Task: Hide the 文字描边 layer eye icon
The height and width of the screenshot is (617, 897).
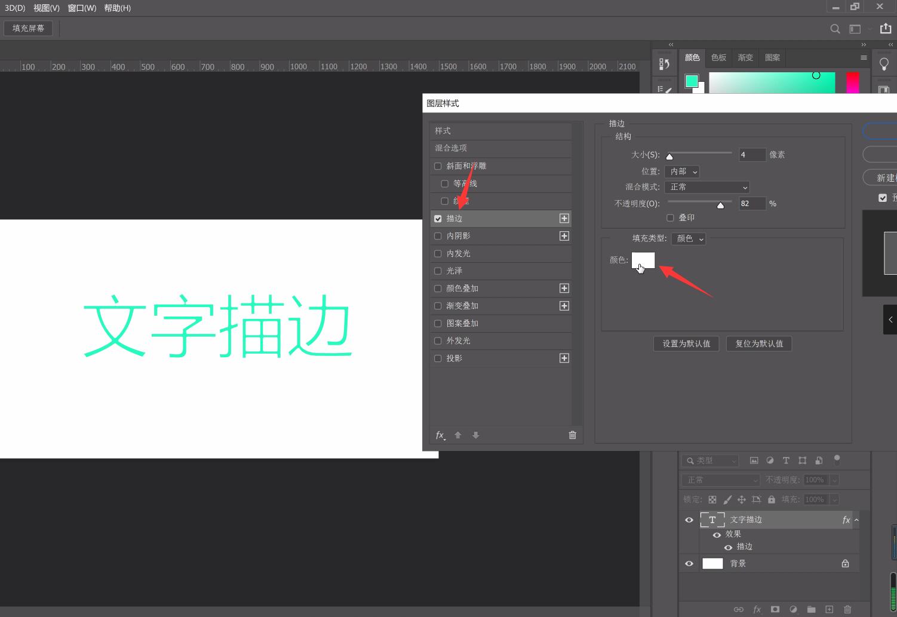Action: tap(689, 520)
